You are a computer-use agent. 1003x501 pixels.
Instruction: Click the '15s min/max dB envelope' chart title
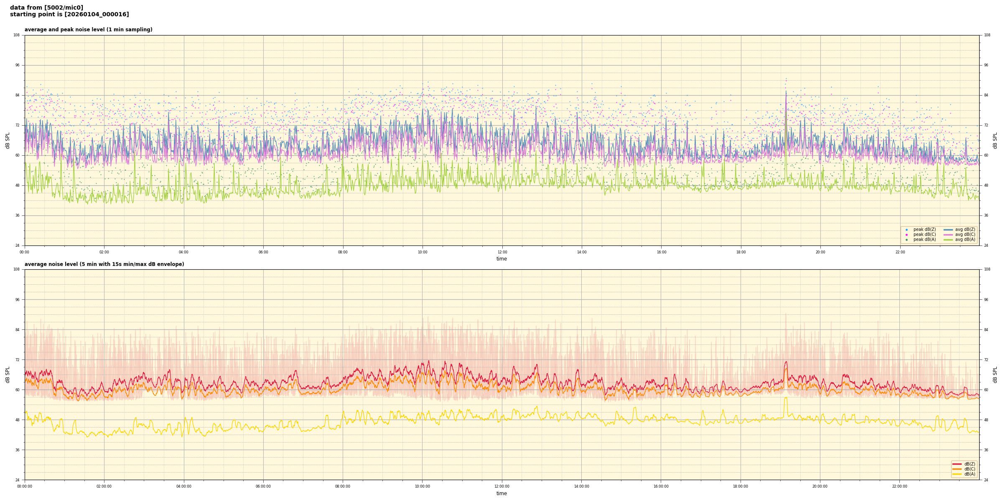104,264
